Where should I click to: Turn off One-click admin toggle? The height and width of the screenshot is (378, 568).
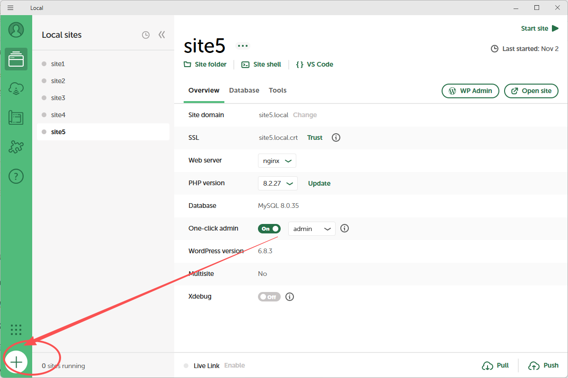[x=269, y=229]
